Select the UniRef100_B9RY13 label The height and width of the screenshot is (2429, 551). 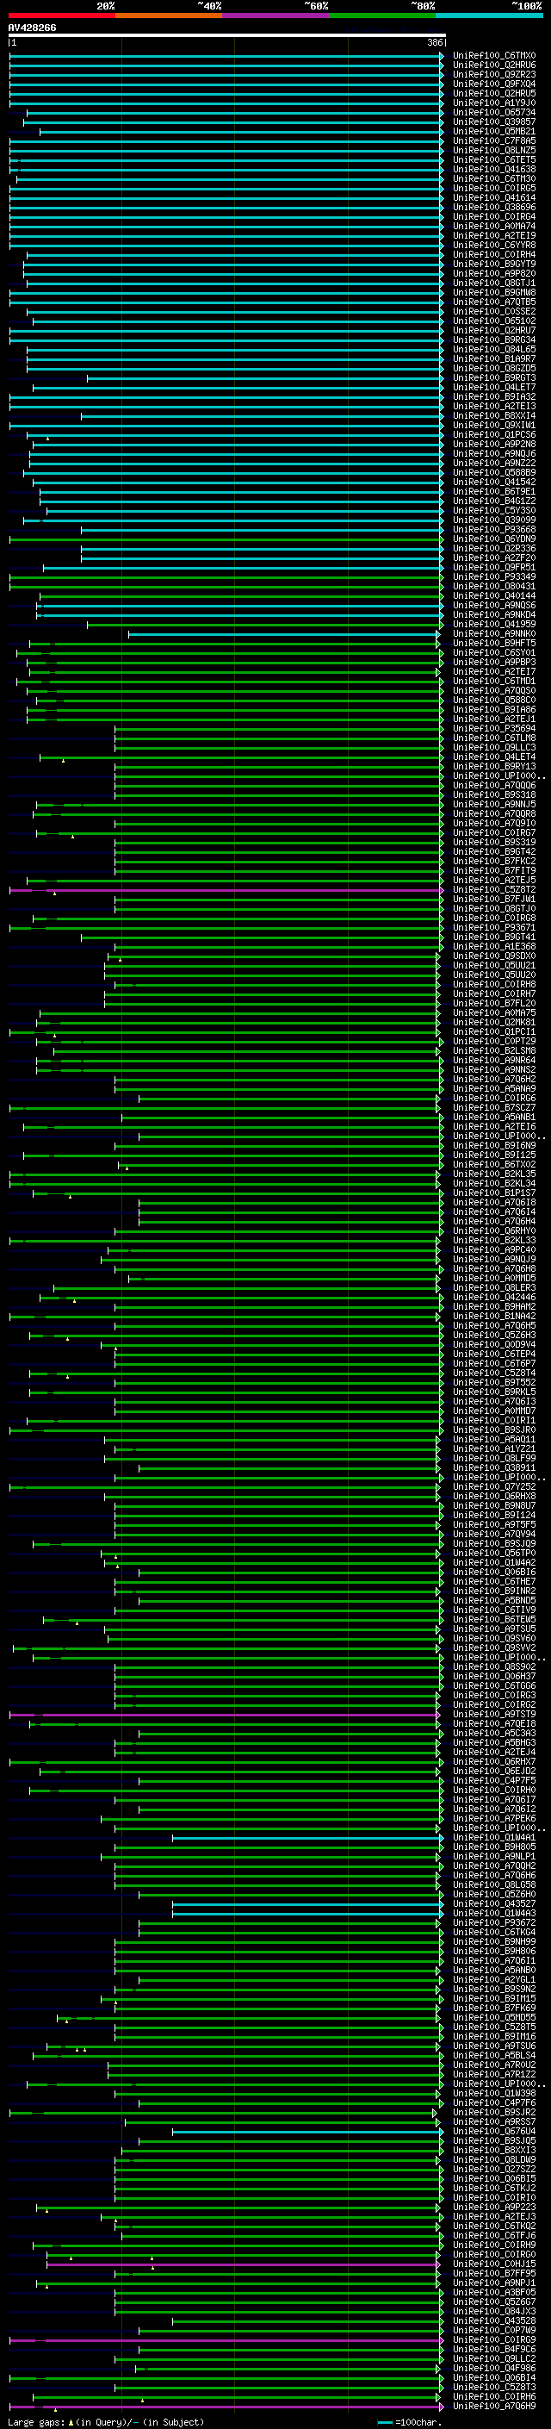[x=494, y=767]
